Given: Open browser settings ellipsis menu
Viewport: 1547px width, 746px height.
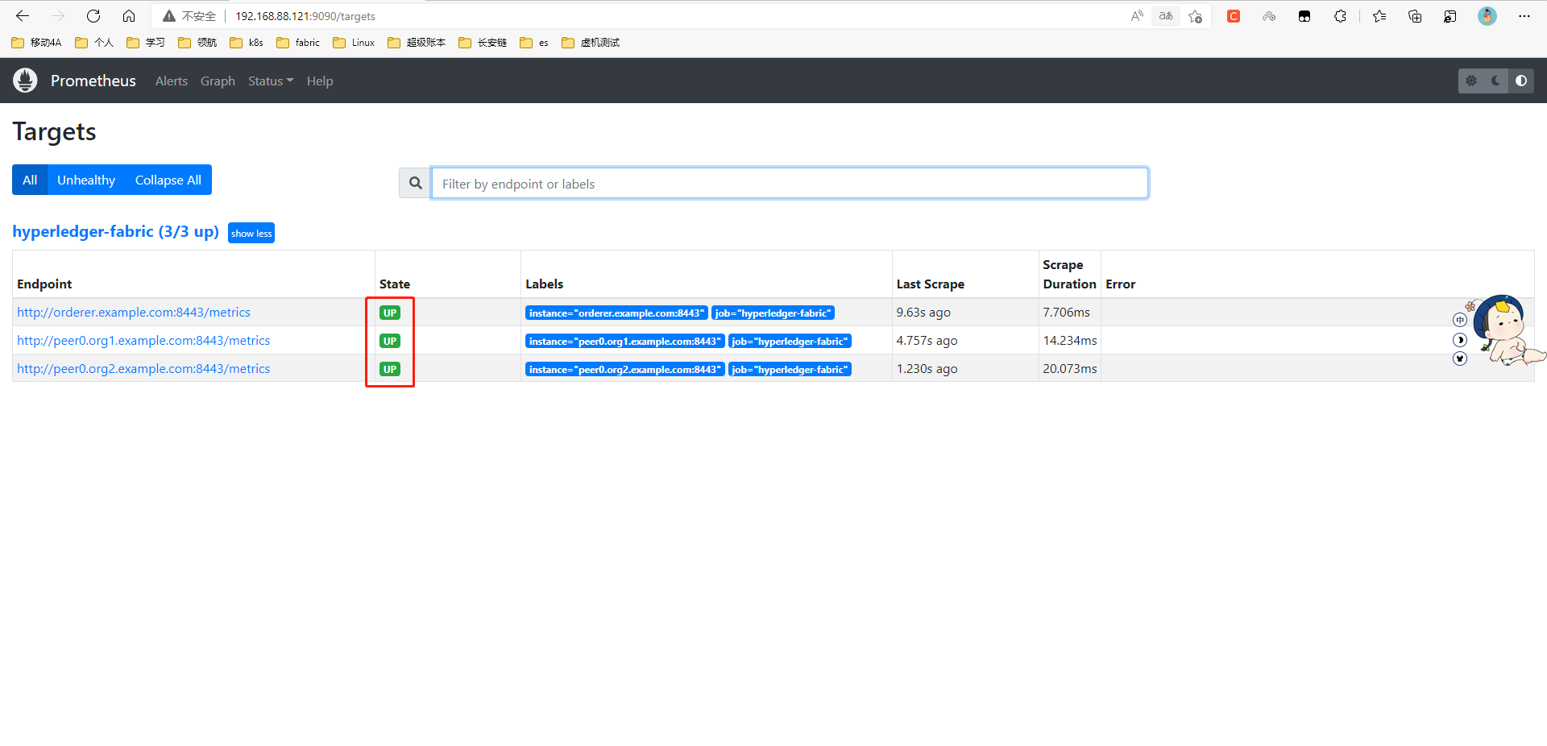Looking at the screenshot, I should click(1524, 16).
